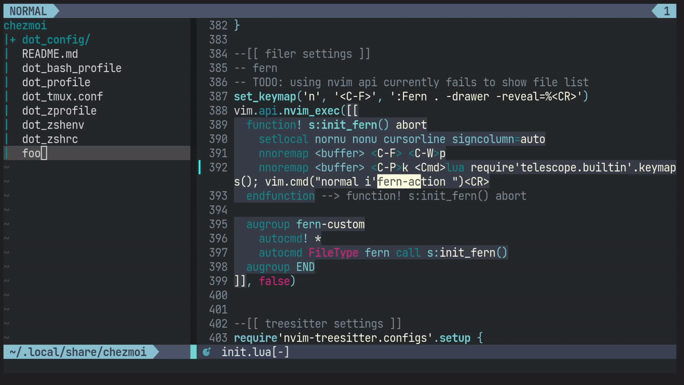684x385 pixels.
Task: Open the dot_tmux.conf file
Action: 62,97
